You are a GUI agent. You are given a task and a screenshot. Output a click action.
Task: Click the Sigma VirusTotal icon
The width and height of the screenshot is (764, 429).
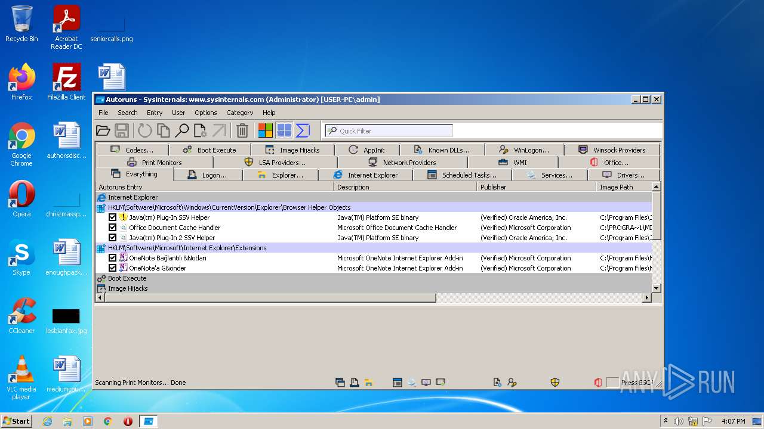303,130
